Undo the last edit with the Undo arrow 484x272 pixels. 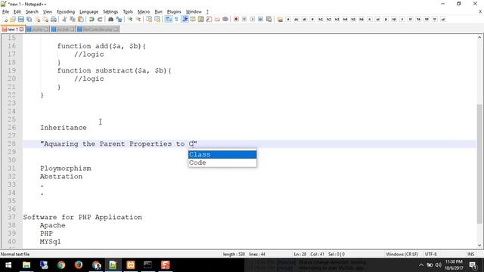[x=92, y=20]
